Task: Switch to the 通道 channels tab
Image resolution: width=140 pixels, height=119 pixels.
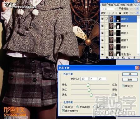Action: (x=111, y=5)
